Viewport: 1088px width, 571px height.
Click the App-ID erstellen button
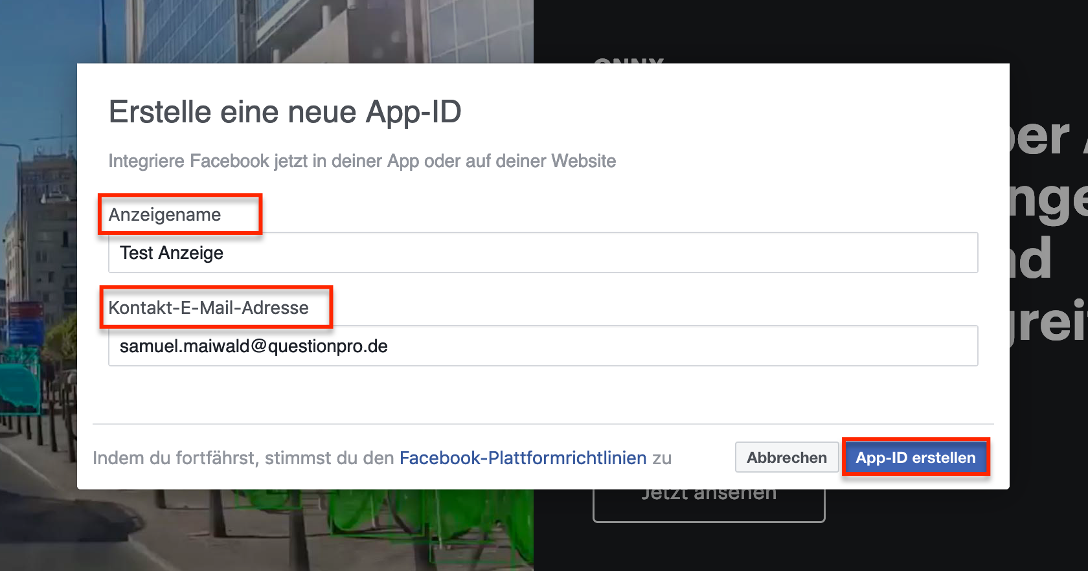pyautogui.click(x=915, y=458)
